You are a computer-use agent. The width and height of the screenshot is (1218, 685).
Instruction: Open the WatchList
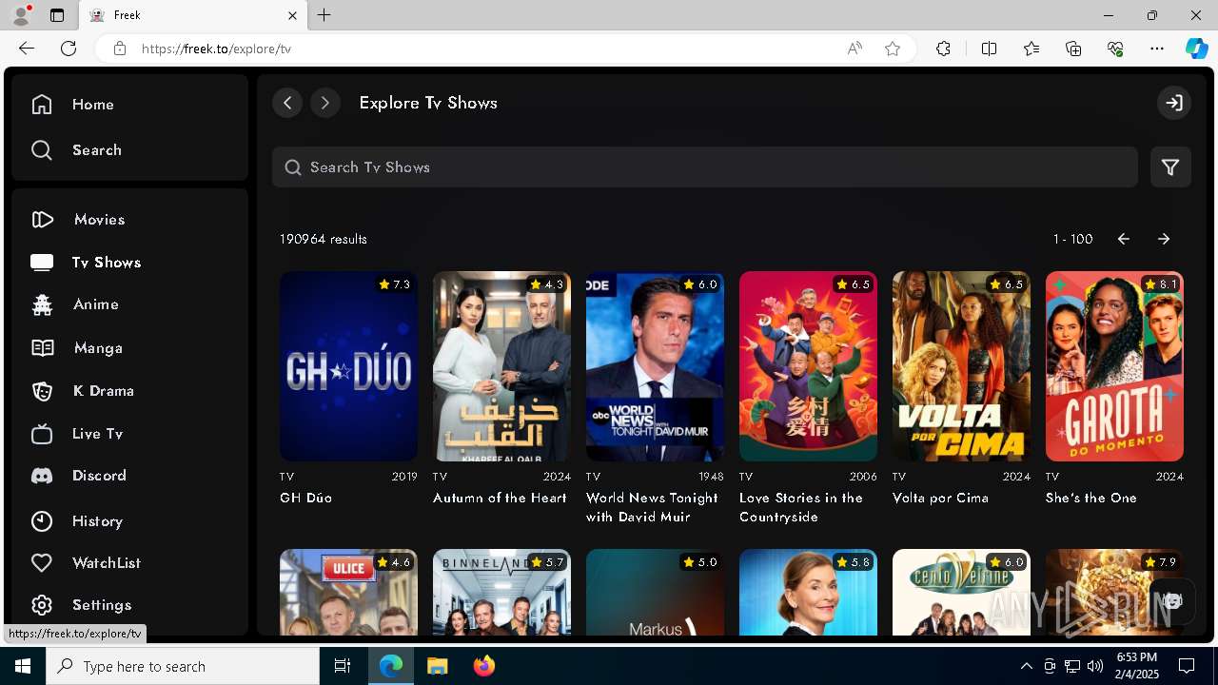tap(86, 563)
